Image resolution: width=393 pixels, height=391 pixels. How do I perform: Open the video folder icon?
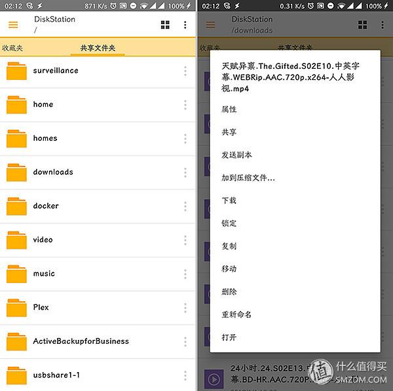click(16, 240)
